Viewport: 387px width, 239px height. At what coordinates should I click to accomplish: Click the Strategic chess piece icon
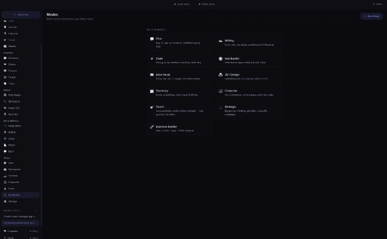pyautogui.click(x=220, y=107)
